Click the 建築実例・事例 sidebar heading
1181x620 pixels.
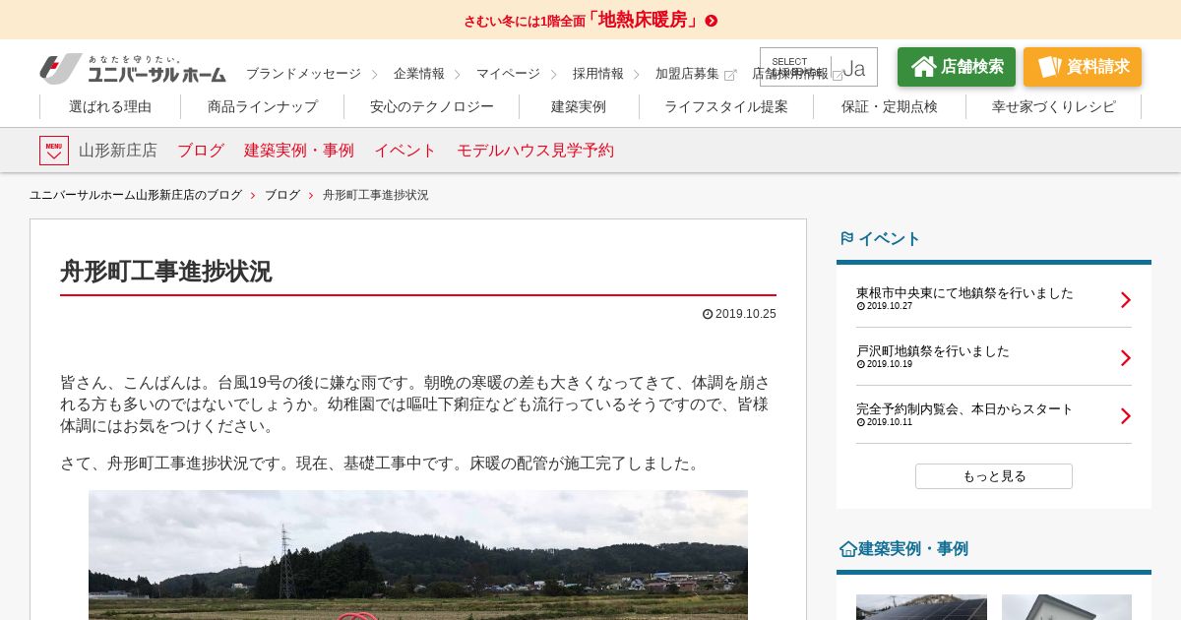913,549
